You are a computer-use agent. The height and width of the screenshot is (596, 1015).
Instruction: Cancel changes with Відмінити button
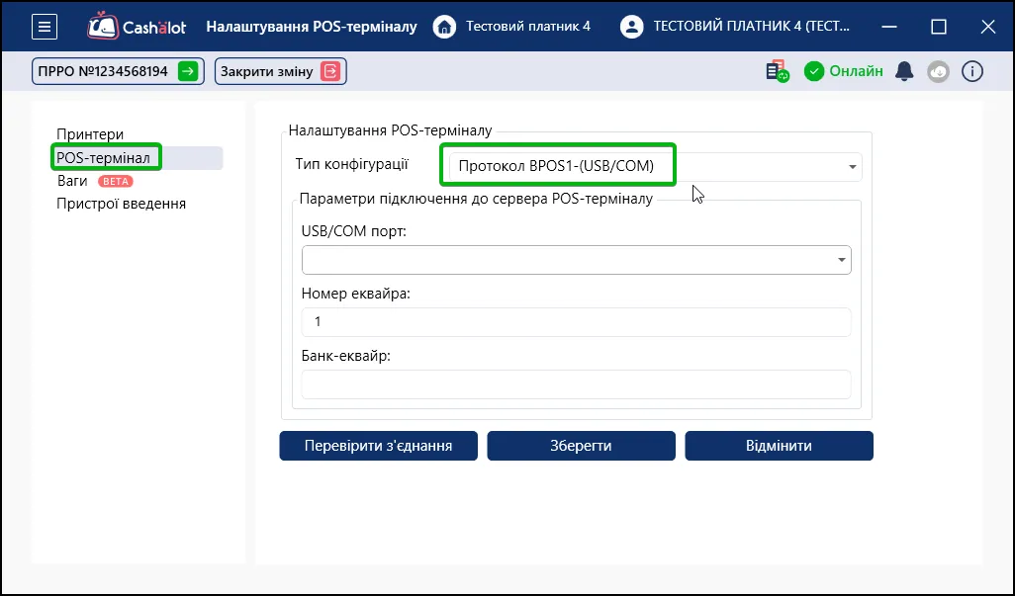pos(779,446)
